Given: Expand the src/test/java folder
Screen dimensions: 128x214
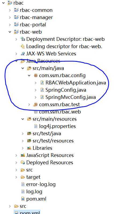Looking at the screenshot, I should coord(23,133).
